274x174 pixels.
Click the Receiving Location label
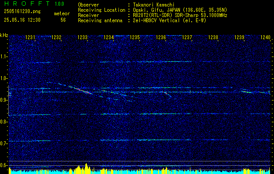[101, 10]
